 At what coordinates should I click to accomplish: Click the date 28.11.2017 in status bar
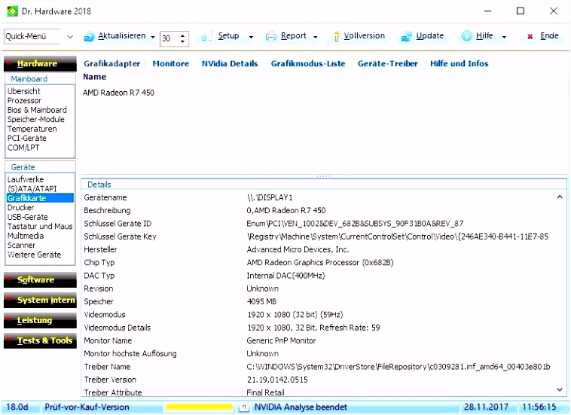[486, 407]
